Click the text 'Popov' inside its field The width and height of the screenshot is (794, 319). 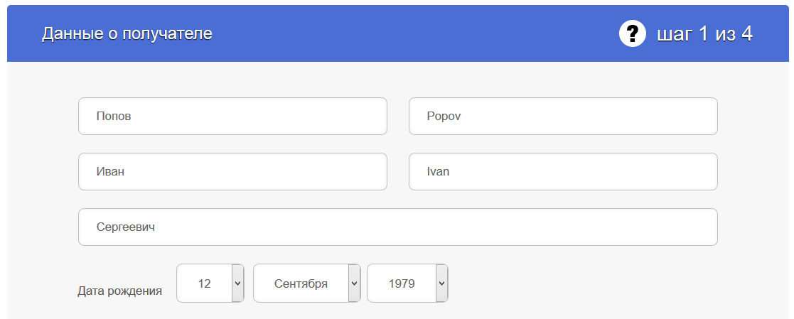[x=444, y=117]
